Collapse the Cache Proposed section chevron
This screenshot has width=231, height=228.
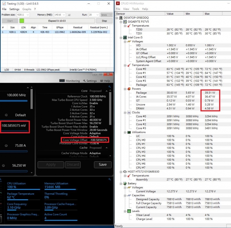coord(107,148)
